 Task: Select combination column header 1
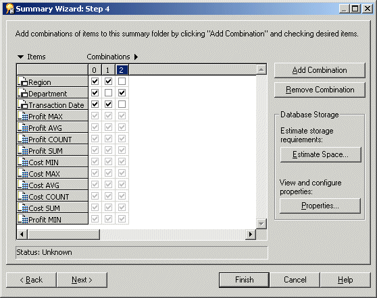108,70
